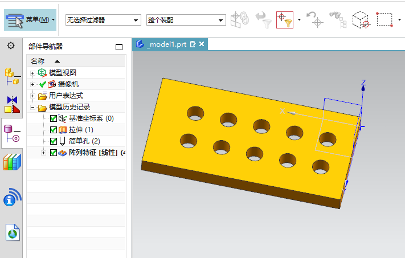Expand the 用户表达式 tree node
Image resolution: width=405 pixels, height=258 pixels.
(32, 96)
